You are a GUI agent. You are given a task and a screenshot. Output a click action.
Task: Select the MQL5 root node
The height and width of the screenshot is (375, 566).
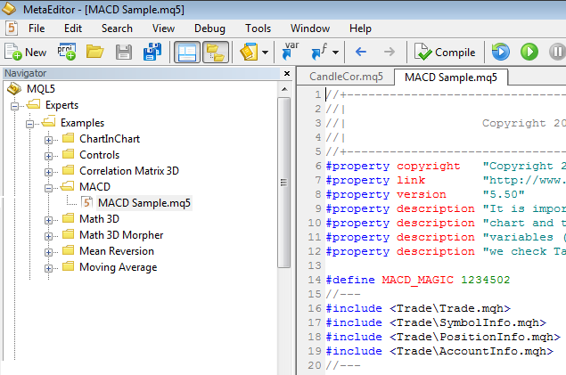tap(41, 89)
